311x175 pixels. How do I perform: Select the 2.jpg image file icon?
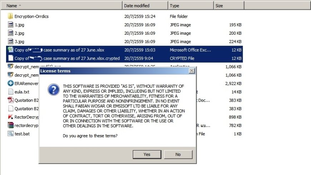[10, 33]
